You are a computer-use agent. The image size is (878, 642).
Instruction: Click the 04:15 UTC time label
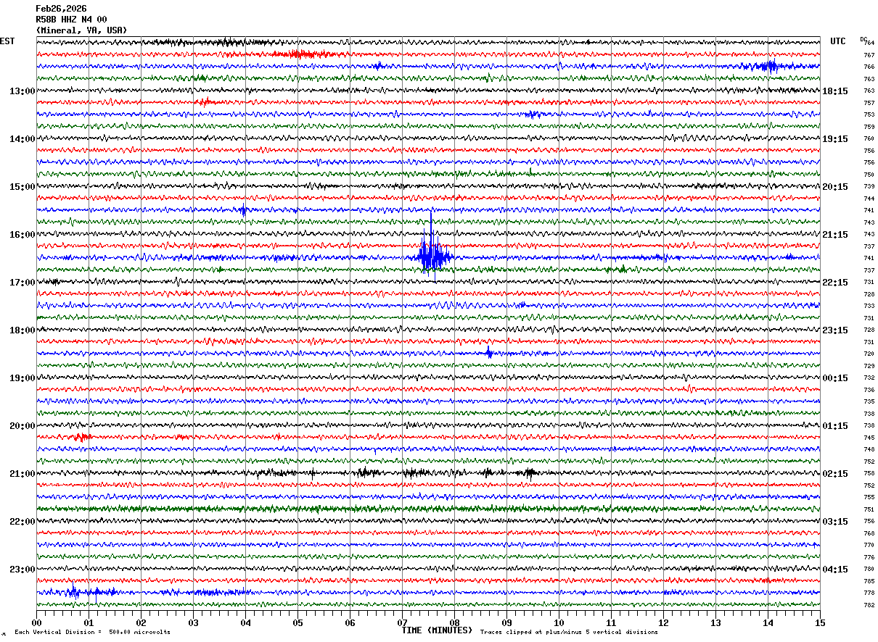tap(835, 570)
